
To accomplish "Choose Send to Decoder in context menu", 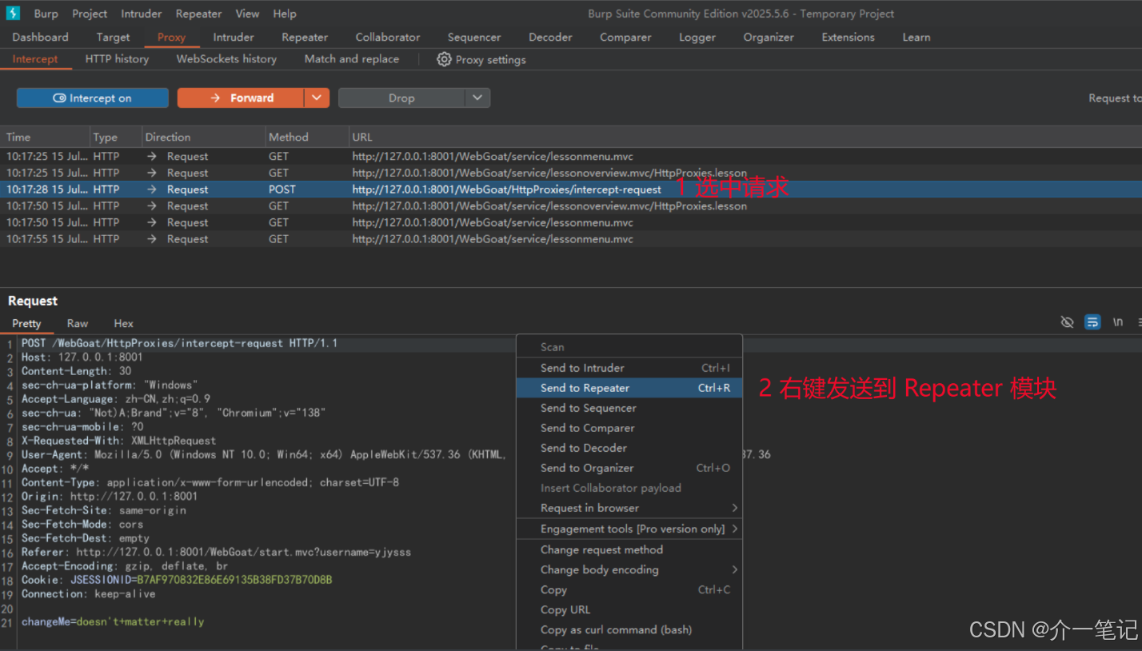I will click(629, 448).
